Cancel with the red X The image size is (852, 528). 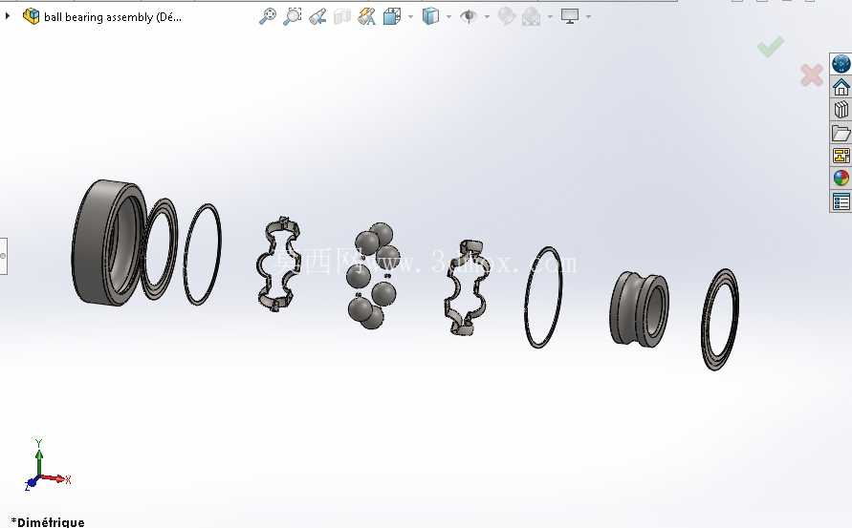(x=812, y=74)
